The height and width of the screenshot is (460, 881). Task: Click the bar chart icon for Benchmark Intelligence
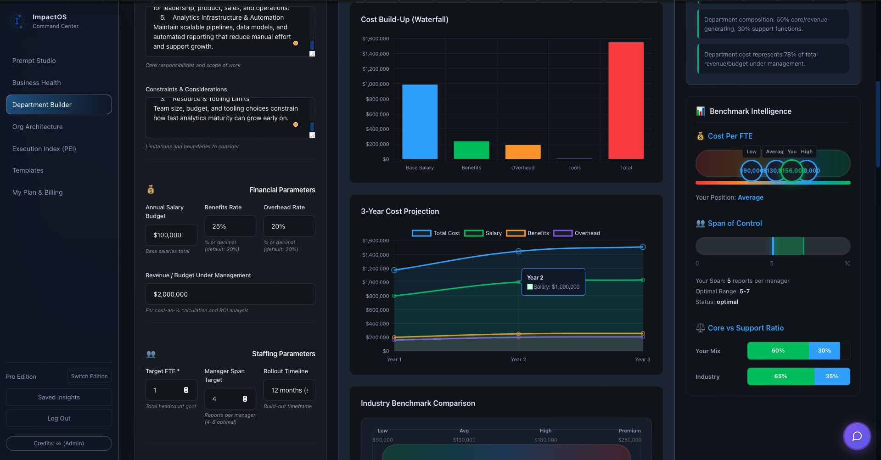[x=700, y=111]
